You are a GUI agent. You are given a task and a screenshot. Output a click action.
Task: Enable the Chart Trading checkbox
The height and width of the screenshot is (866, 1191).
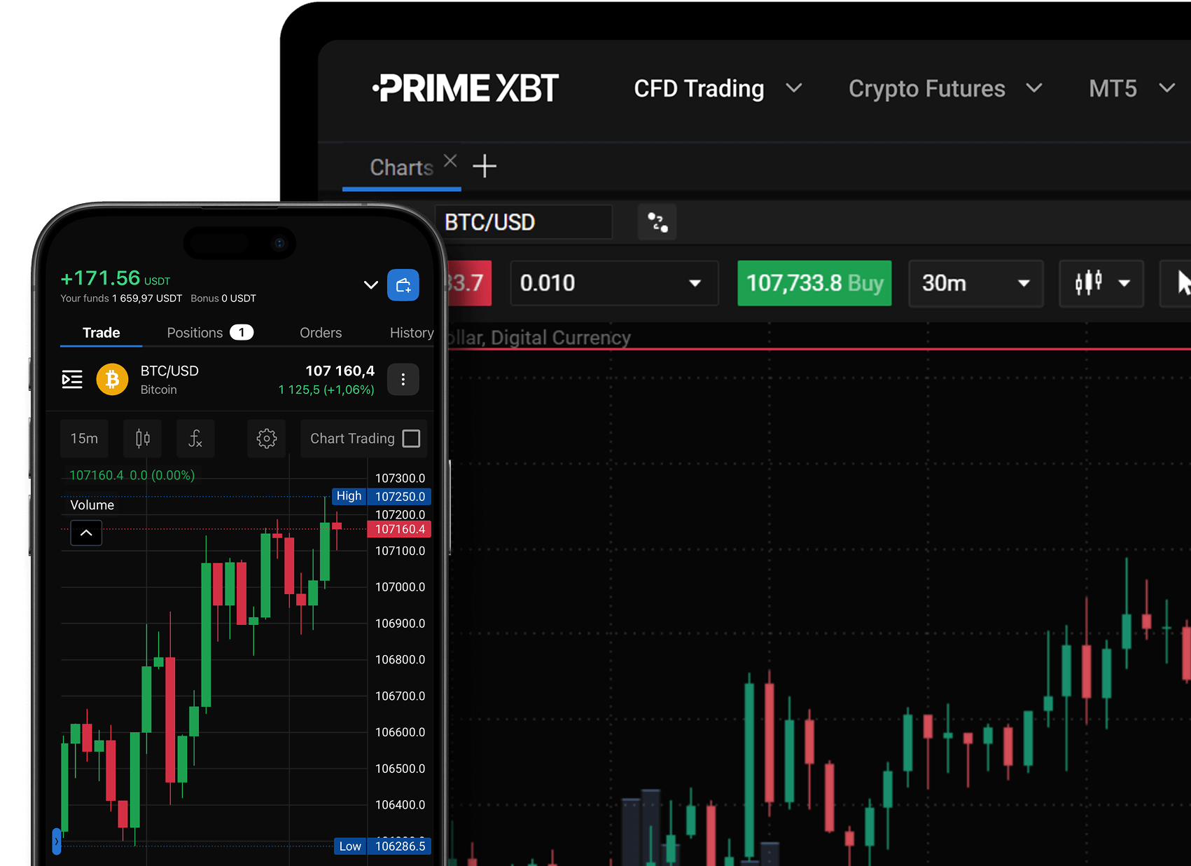(410, 438)
